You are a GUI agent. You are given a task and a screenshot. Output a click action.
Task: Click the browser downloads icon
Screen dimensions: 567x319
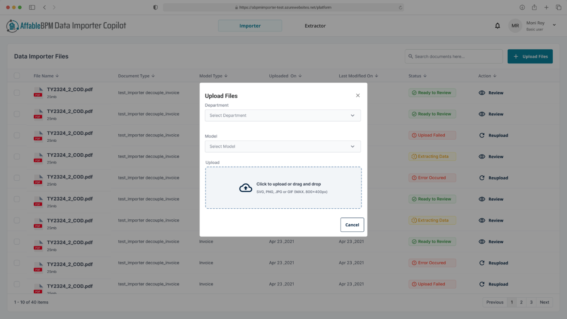[522, 8]
